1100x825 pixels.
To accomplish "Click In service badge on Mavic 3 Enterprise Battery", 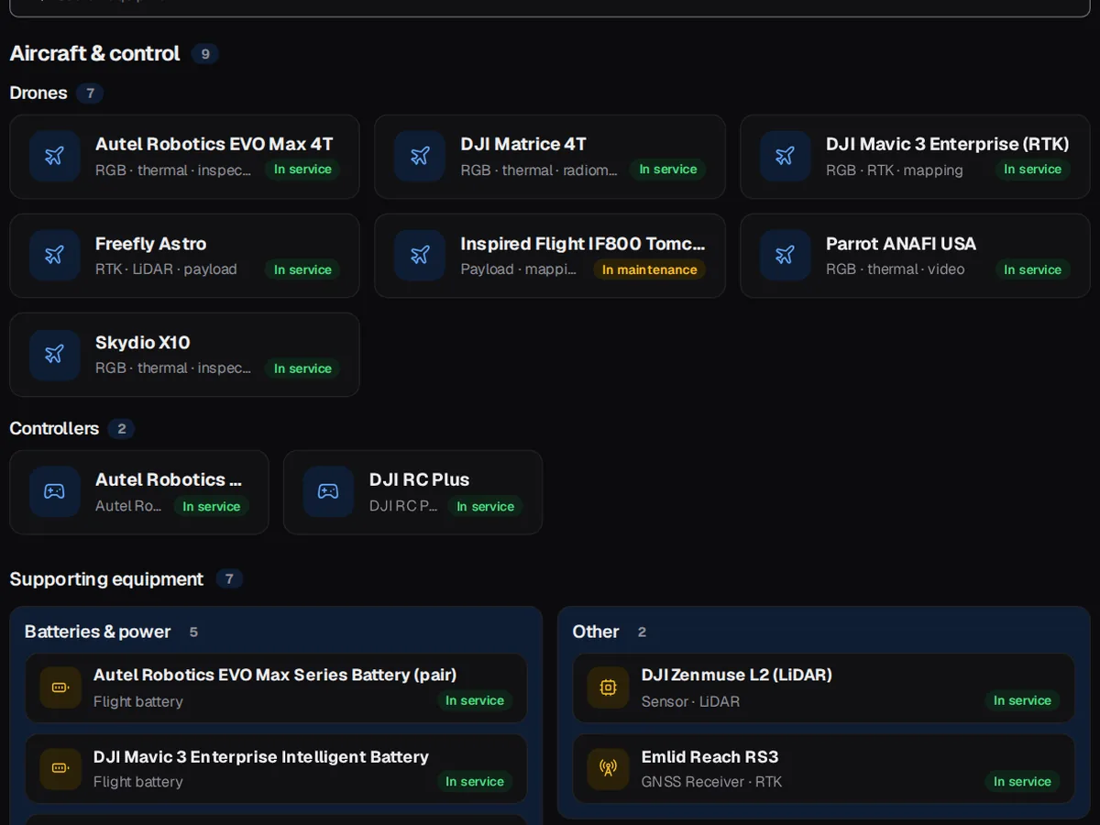I will pyautogui.click(x=474, y=781).
